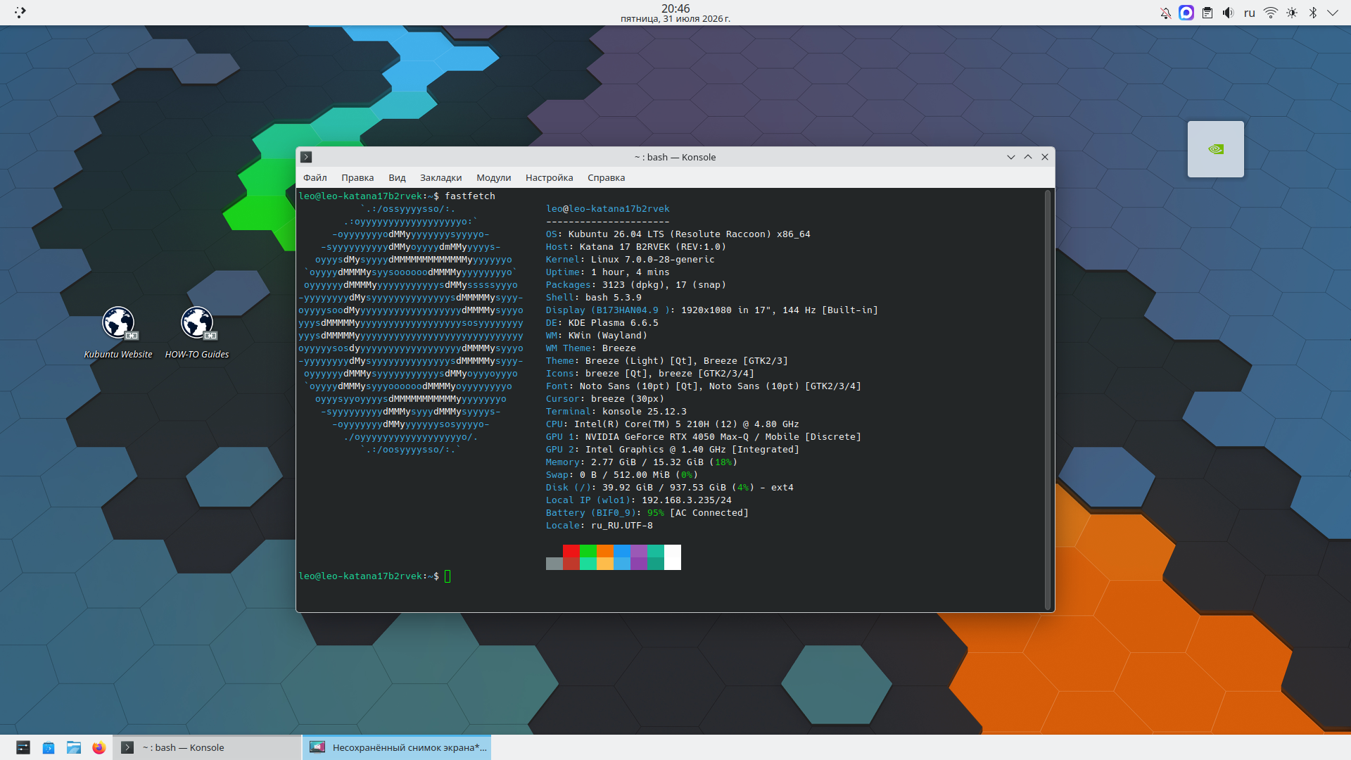Switch the 'ru' keyboard layout indicator
Screen dimensions: 1351x760
1250,13
